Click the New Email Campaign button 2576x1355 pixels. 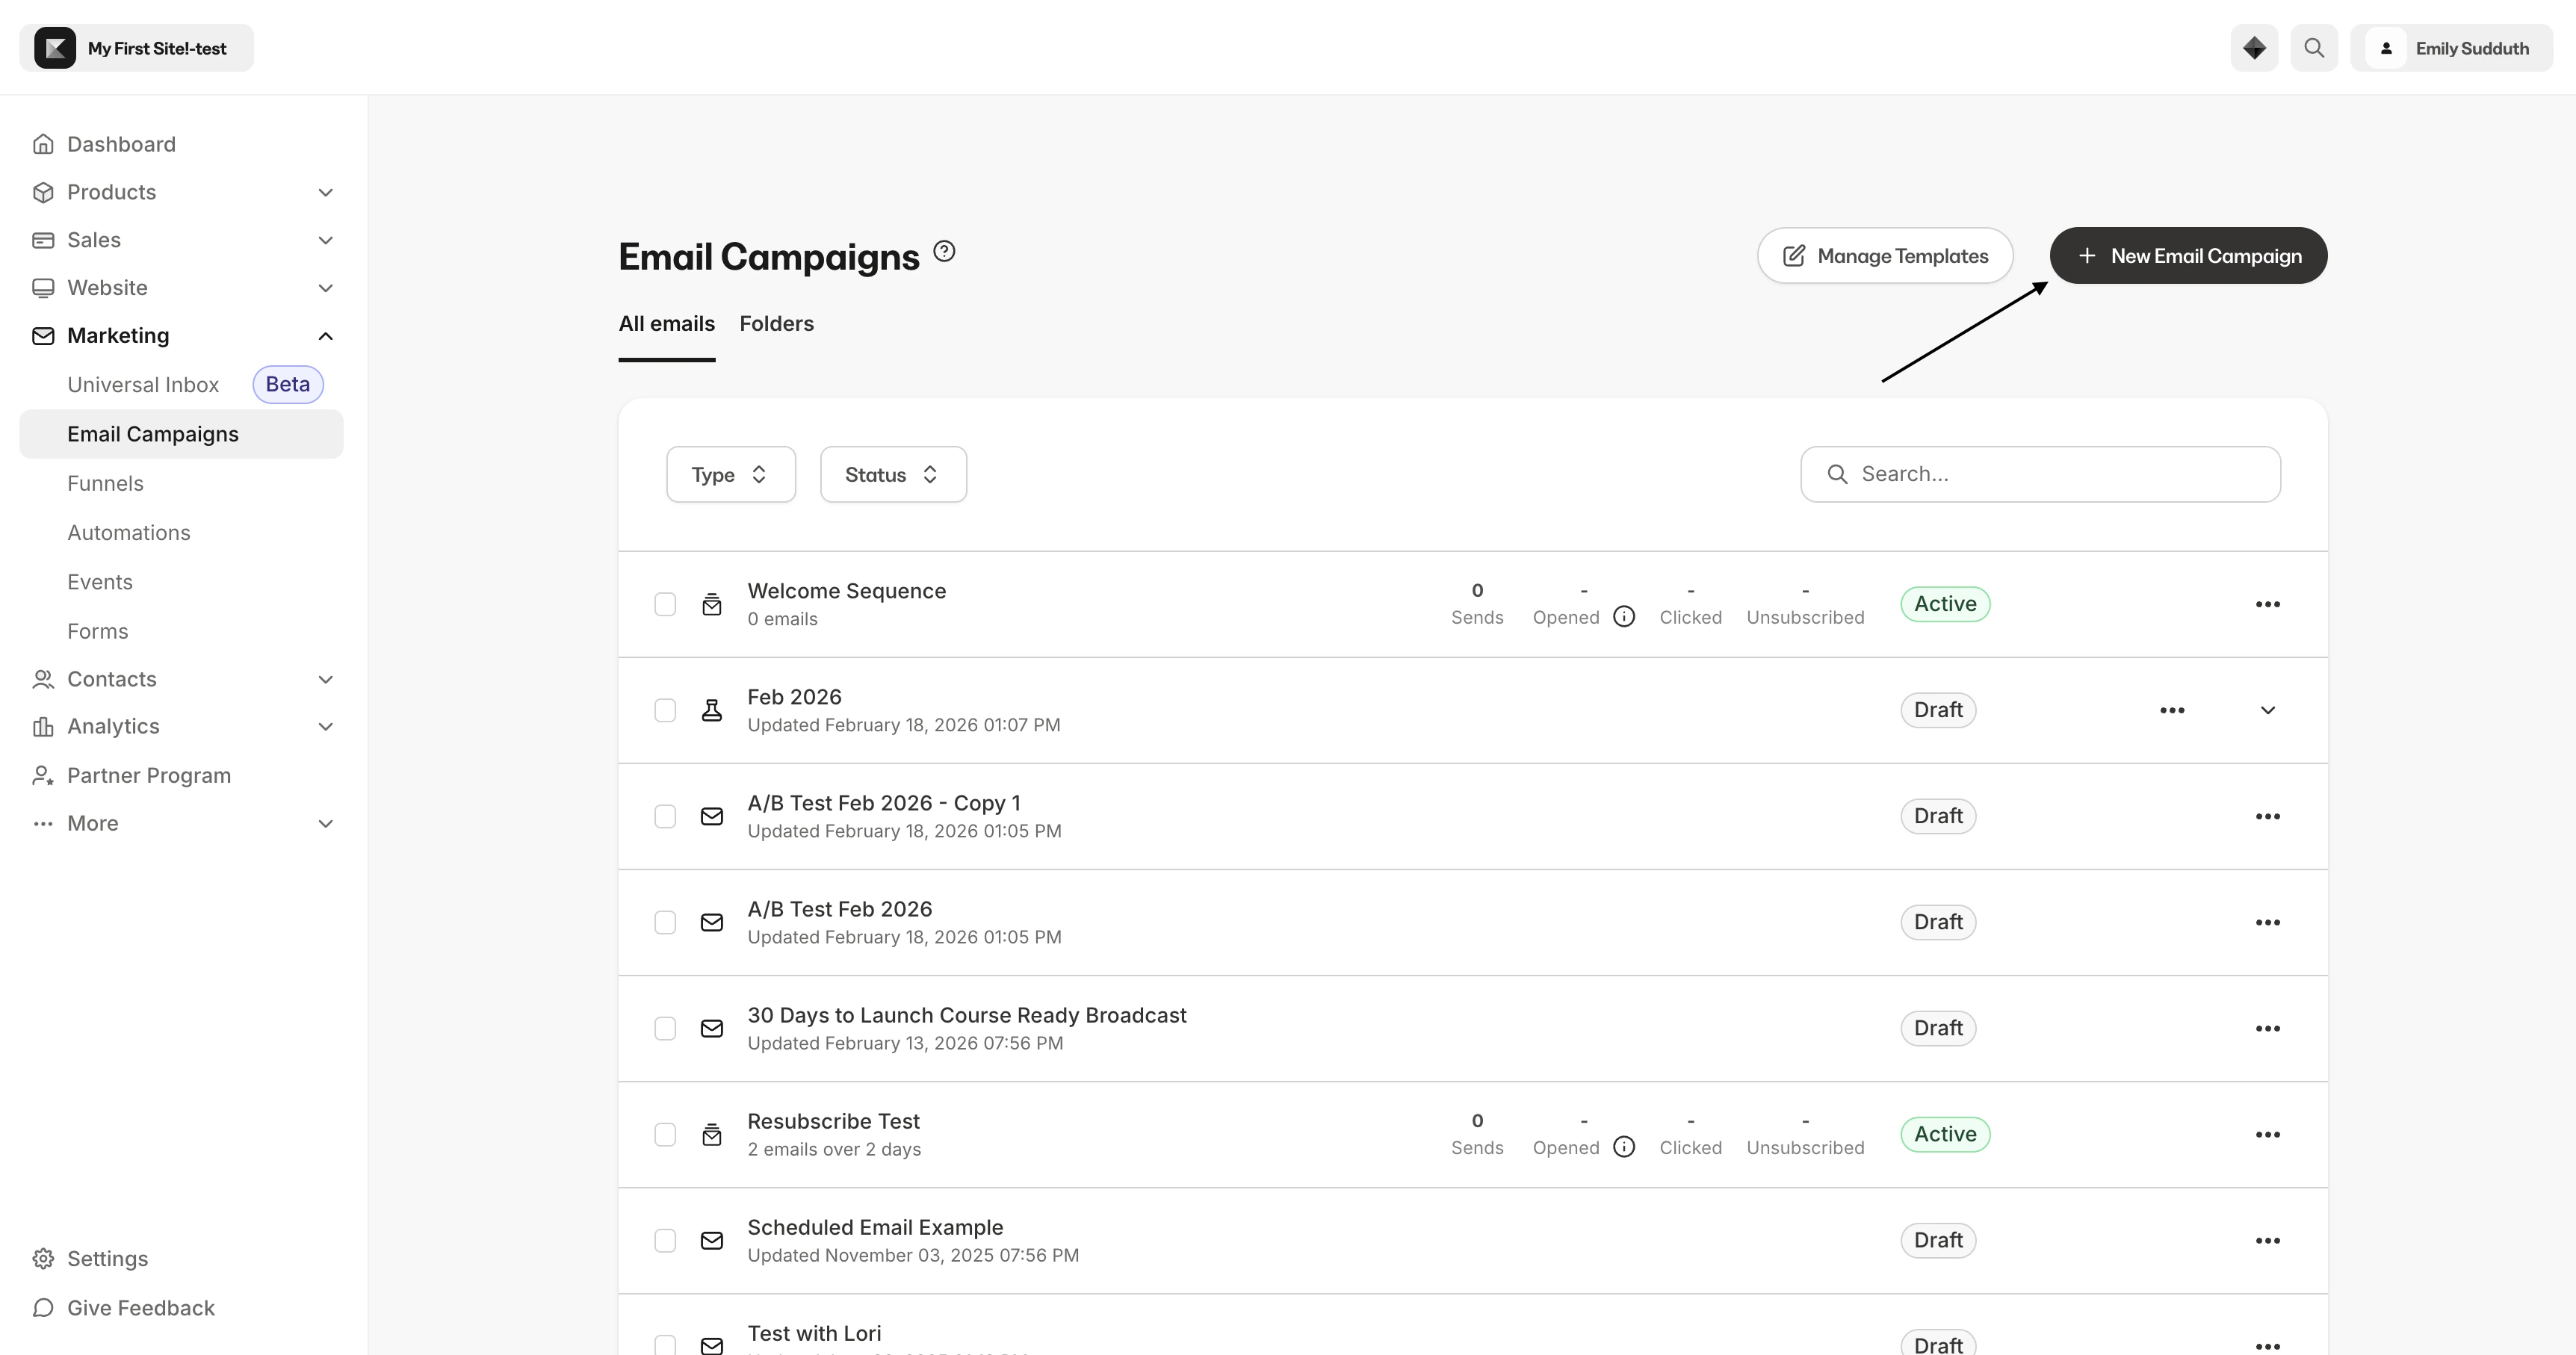2188,255
